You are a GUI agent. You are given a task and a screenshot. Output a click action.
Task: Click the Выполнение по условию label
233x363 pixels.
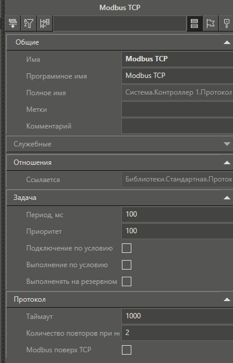tap(67, 265)
